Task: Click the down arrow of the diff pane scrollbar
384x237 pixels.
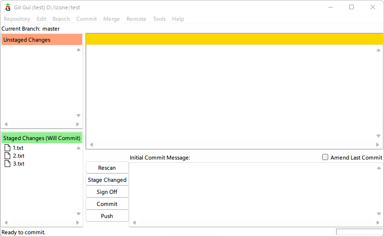Action: coord(378,136)
